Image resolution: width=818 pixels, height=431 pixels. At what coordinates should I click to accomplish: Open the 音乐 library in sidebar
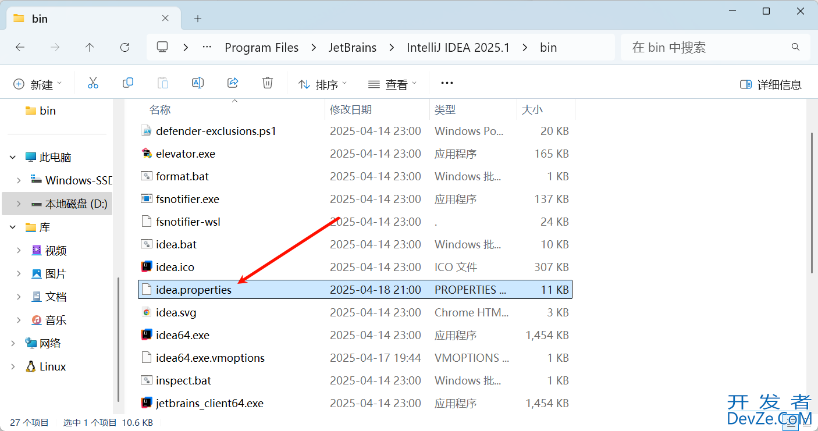[49, 320]
